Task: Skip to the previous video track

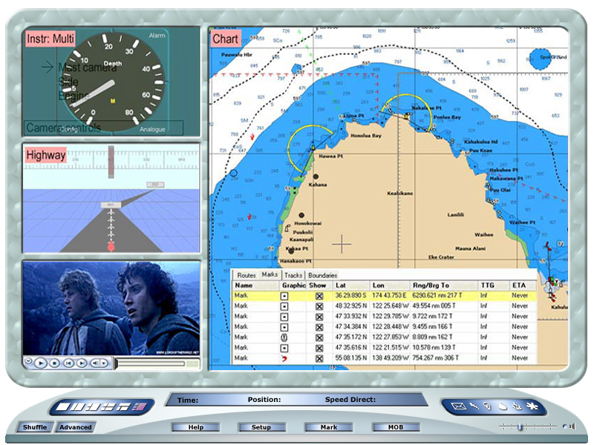Action: (68, 363)
